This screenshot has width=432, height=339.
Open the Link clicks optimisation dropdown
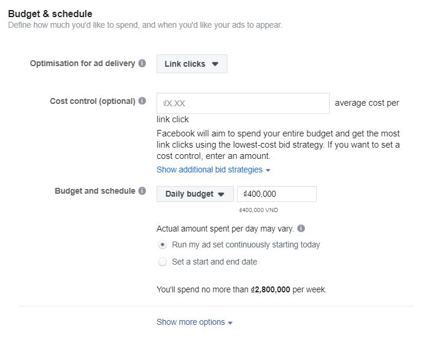(192, 64)
